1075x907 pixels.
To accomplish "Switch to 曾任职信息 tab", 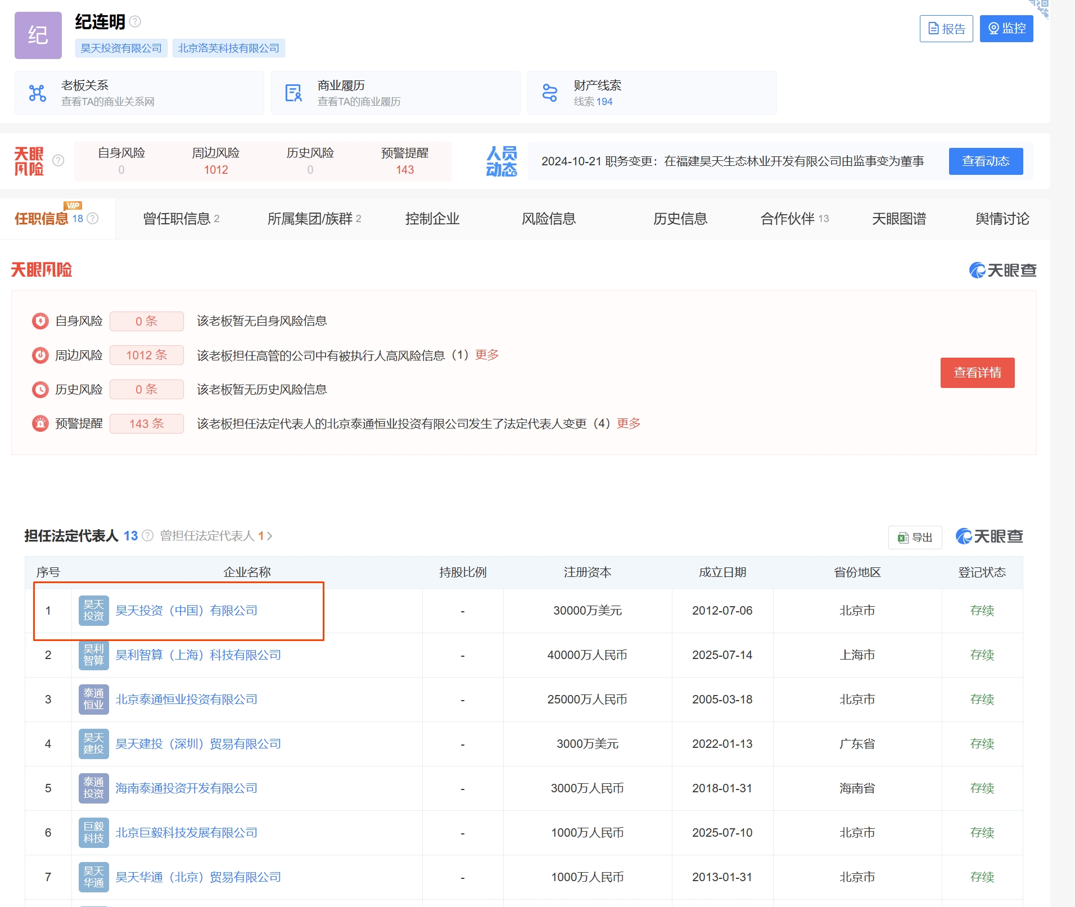I will click(x=181, y=219).
